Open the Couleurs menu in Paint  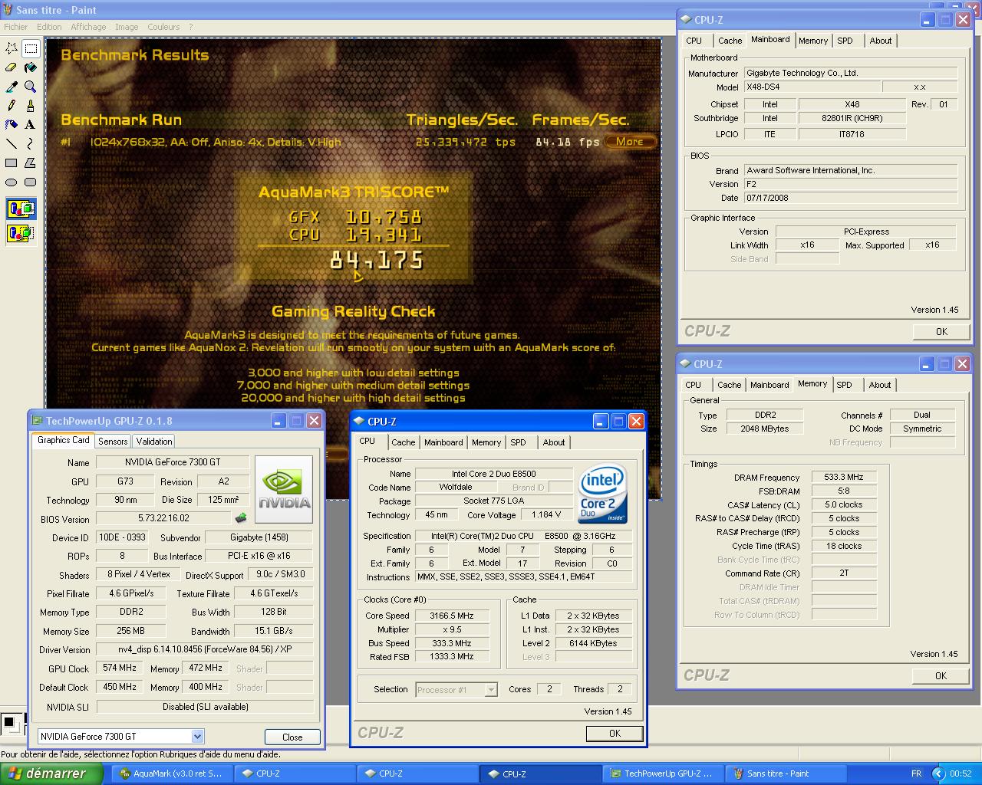coord(163,27)
